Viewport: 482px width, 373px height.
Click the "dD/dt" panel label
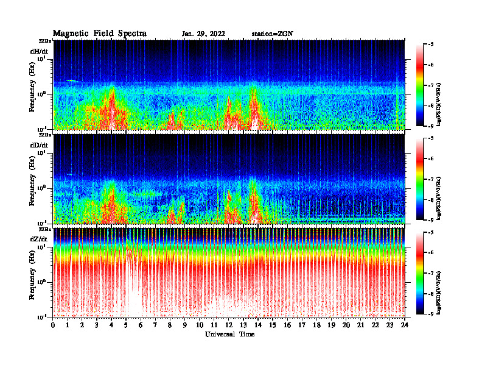(39, 145)
